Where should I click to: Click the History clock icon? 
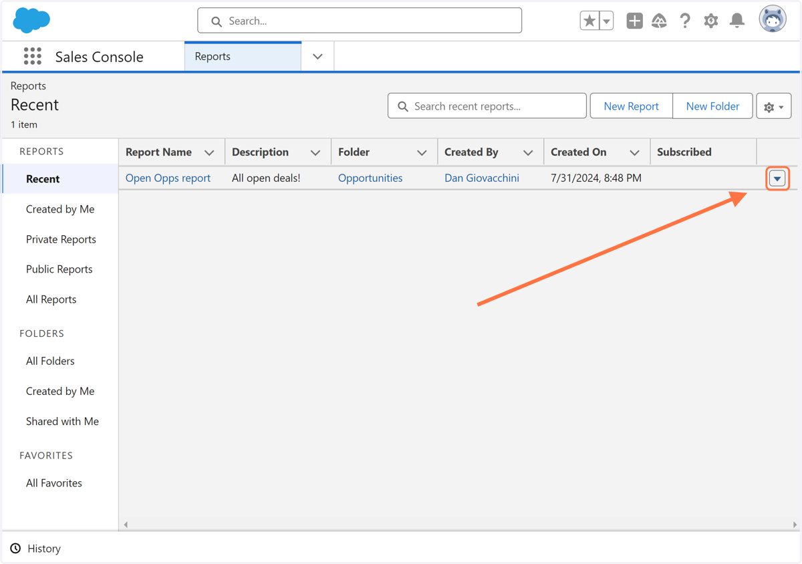tap(15, 549)
